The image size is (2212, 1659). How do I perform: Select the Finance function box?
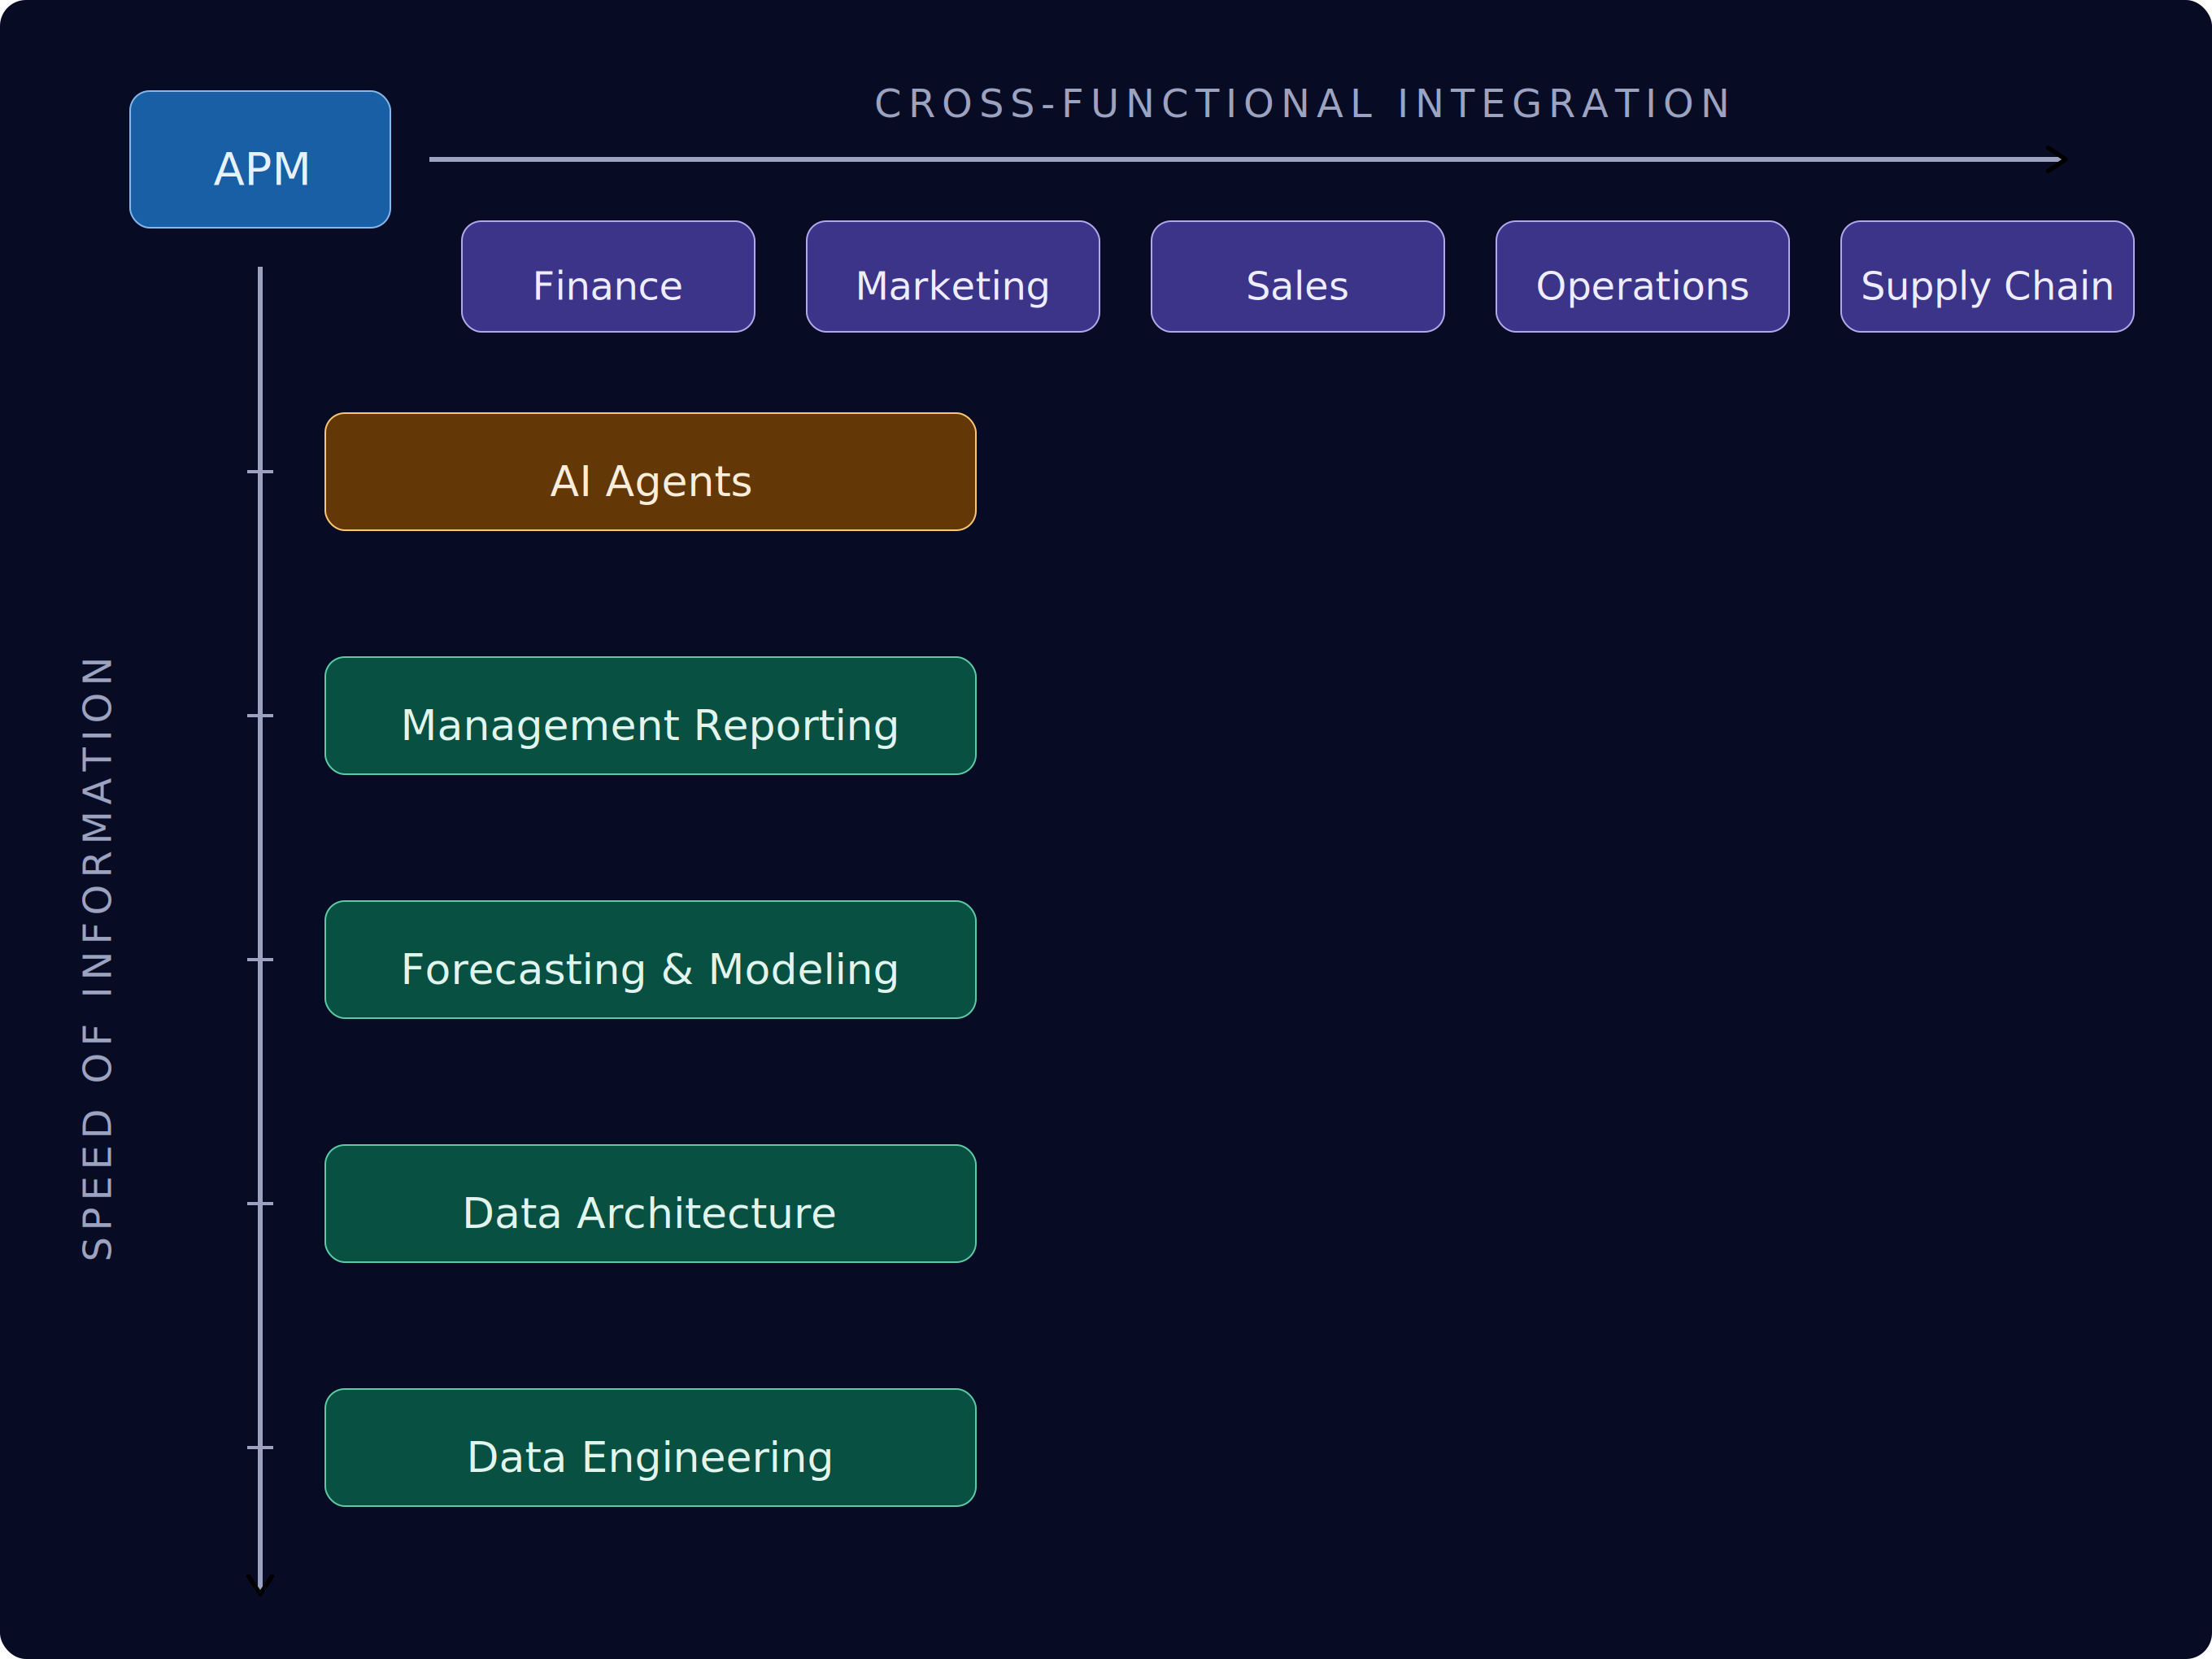pos(608,277)
